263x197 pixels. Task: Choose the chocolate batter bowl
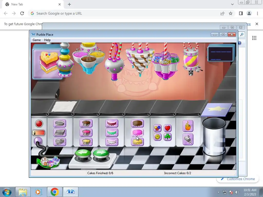coord(86,123)
